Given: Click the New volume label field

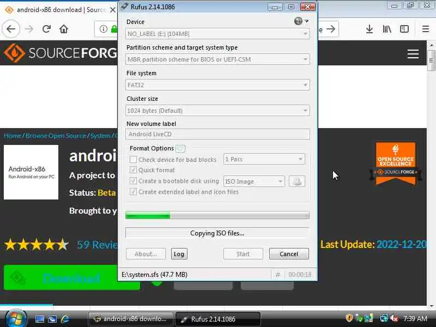Looking at the screenshot, I should point(217,134).
